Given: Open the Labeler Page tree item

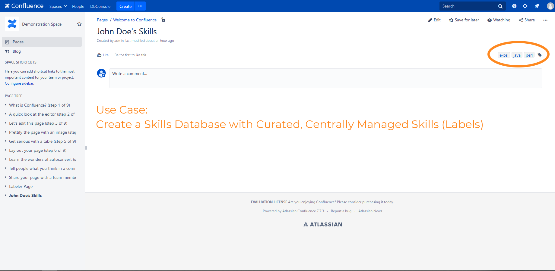Looking at the screenshot, I should pyautogui.click(x=21, y=186).
